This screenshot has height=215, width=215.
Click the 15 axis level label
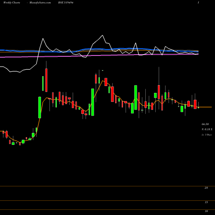point(206,203)
